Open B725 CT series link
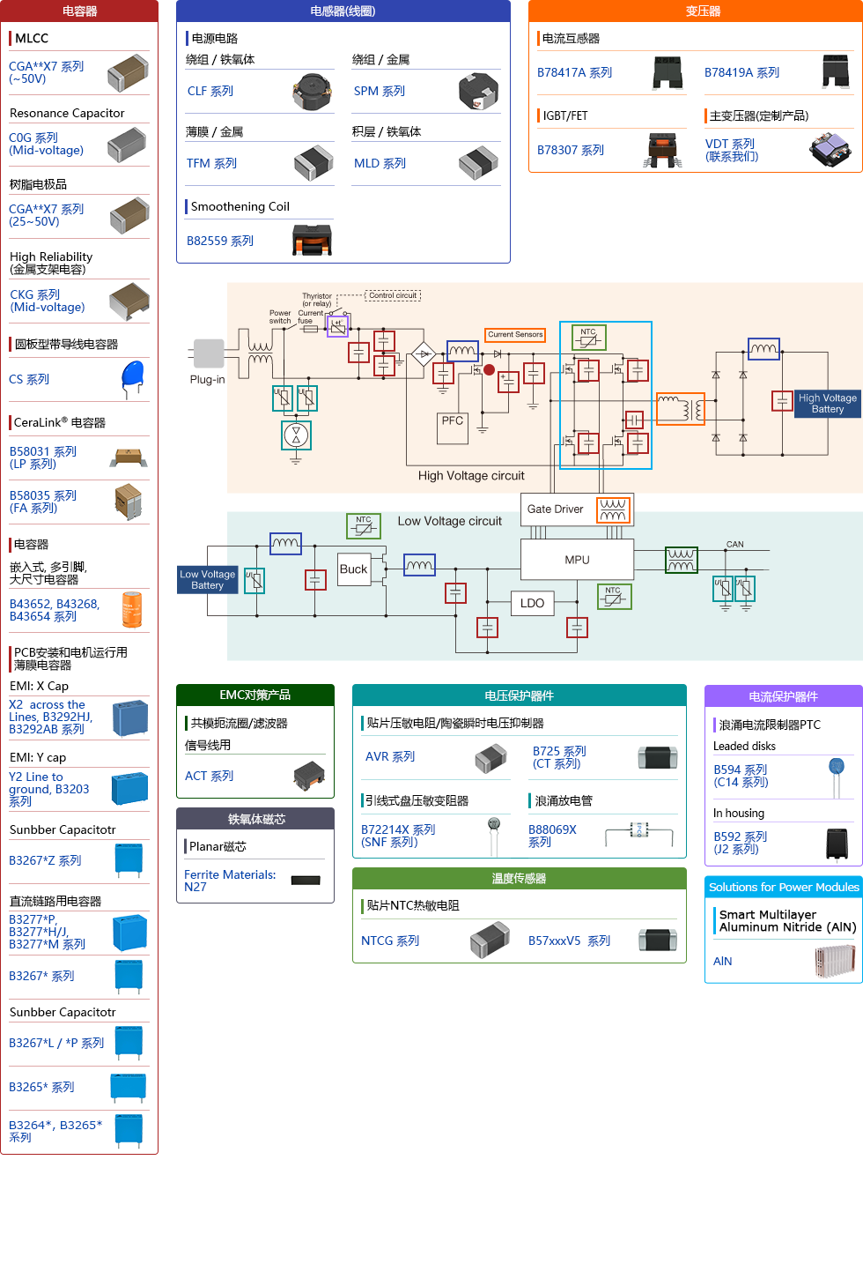 (559, 757)
